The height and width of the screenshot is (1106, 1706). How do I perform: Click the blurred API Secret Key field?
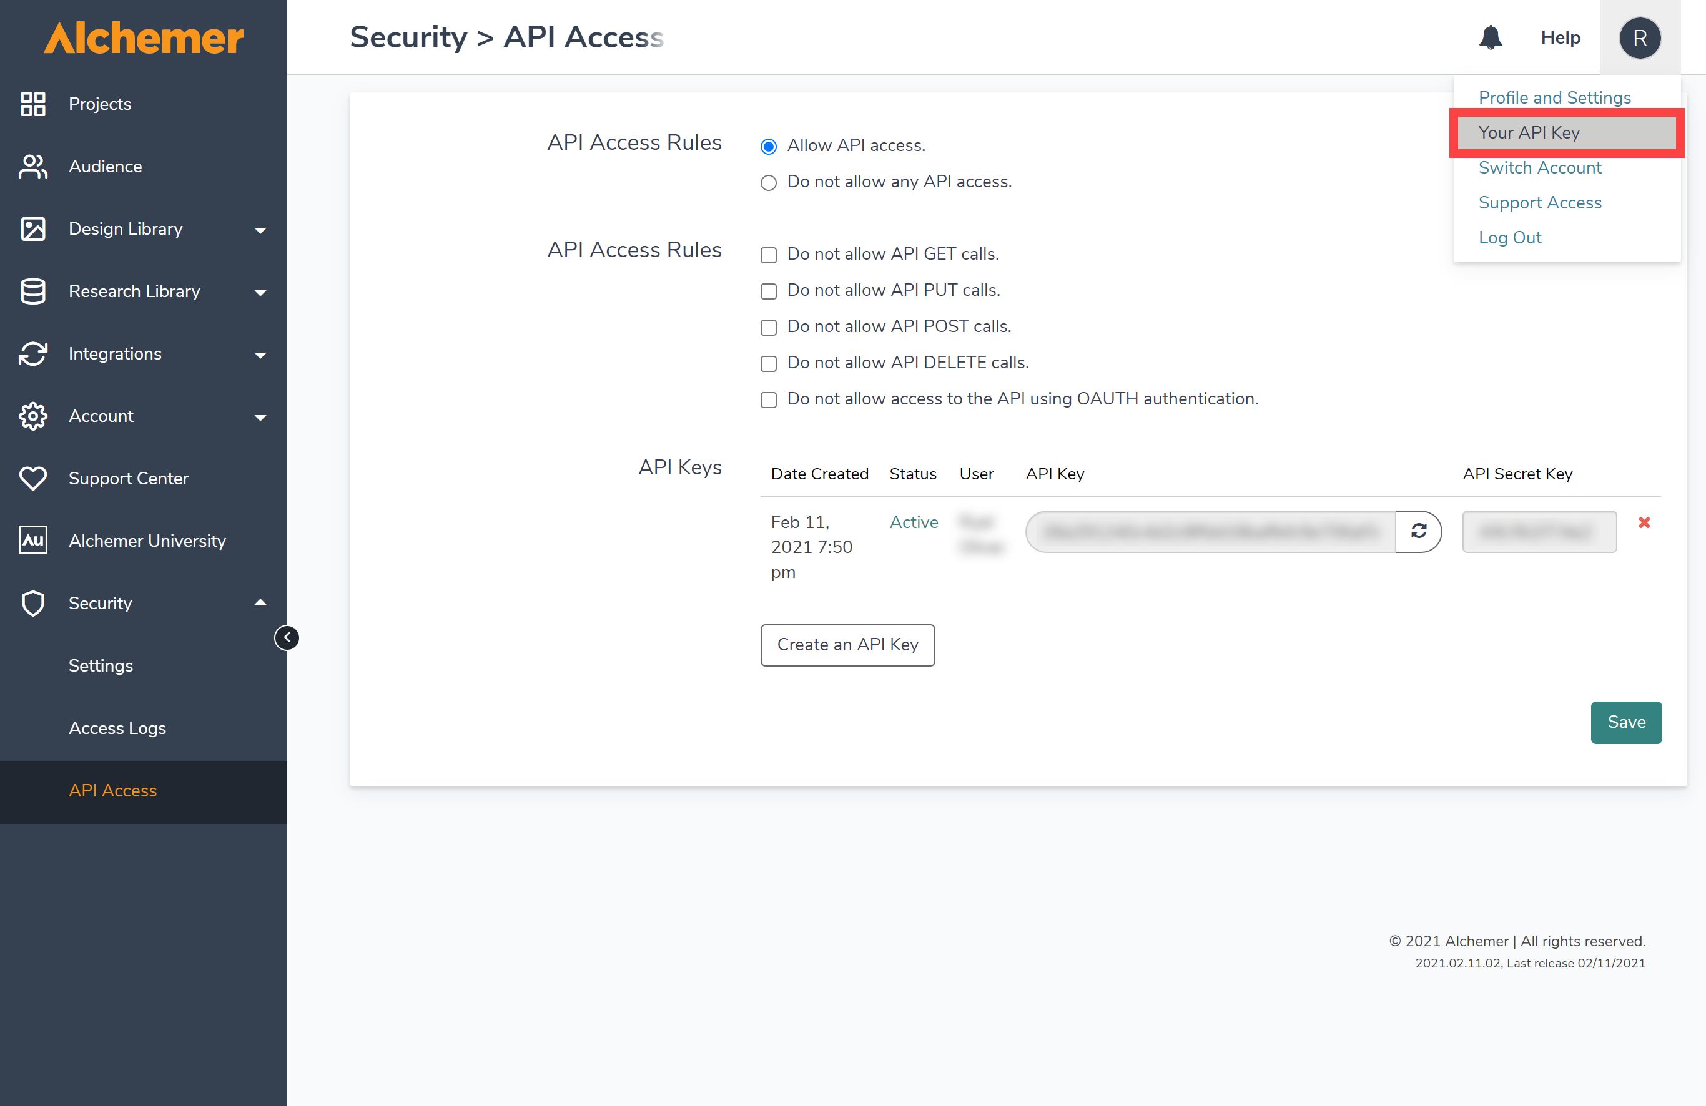1539,531
